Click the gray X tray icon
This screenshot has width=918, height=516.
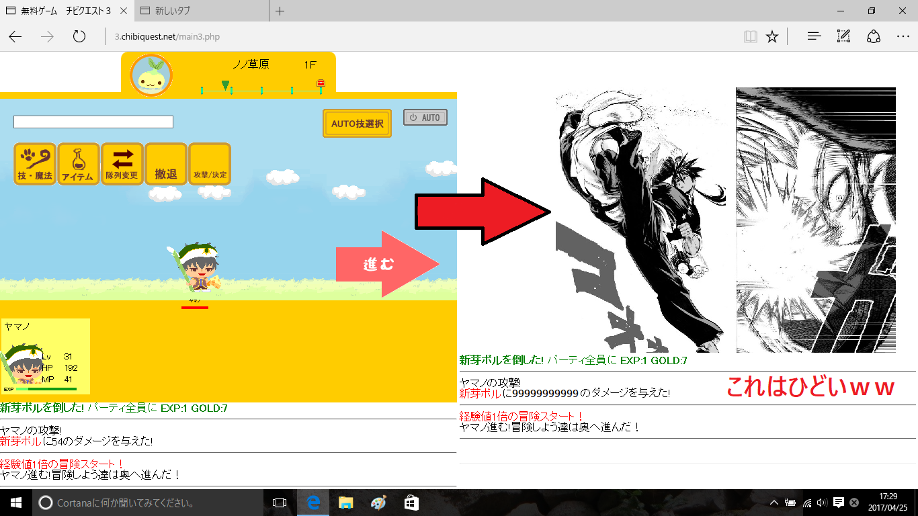pos(854,503)
